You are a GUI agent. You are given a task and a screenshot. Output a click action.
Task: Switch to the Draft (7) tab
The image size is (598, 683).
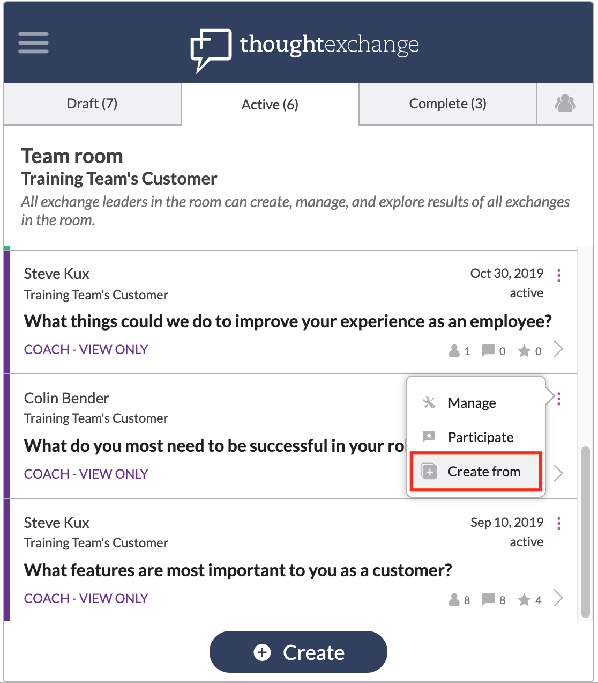(92, 104)
